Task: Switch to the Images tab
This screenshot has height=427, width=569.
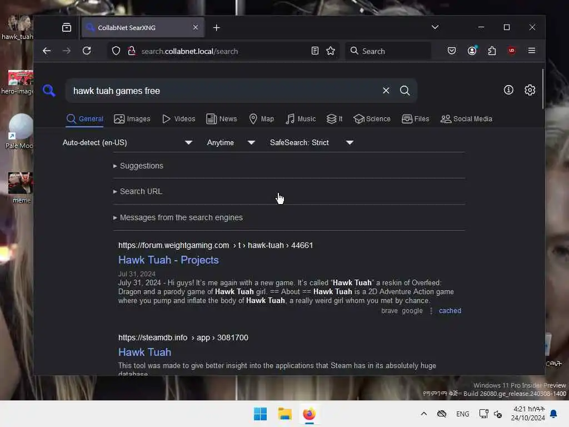Action: click(132, 119)
